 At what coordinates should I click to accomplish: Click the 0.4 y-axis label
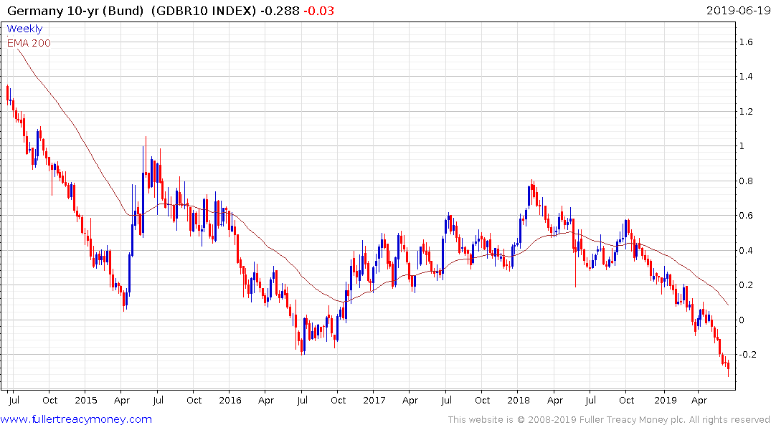[x=746, y=251]
